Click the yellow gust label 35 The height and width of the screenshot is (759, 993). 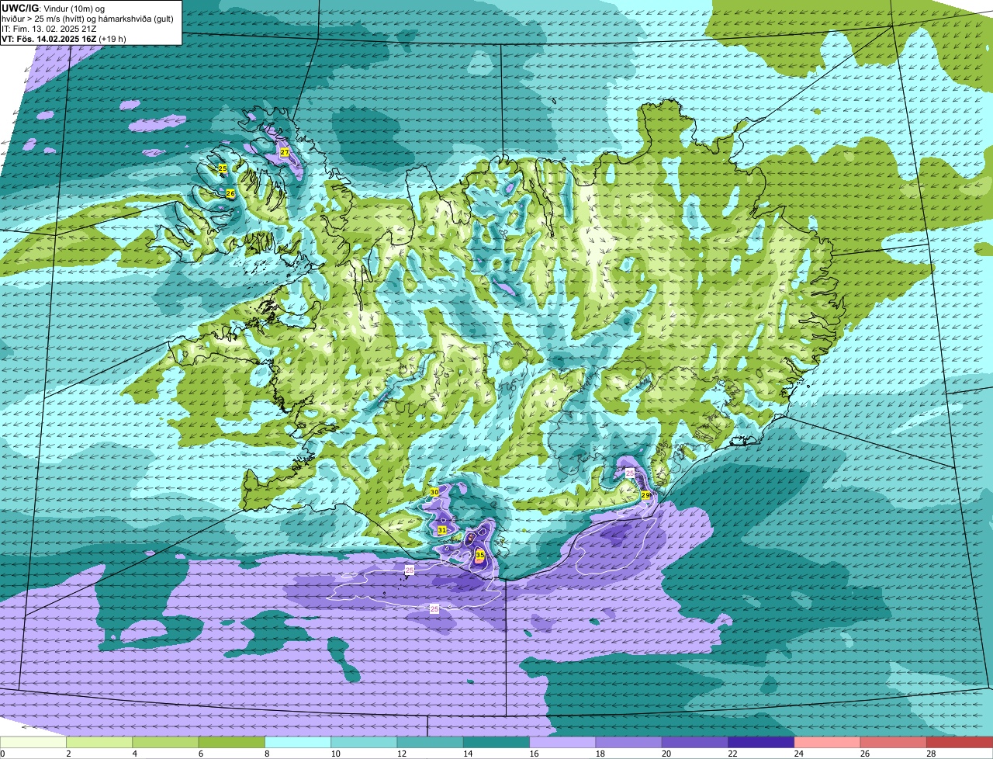click(x=480, y=556)
